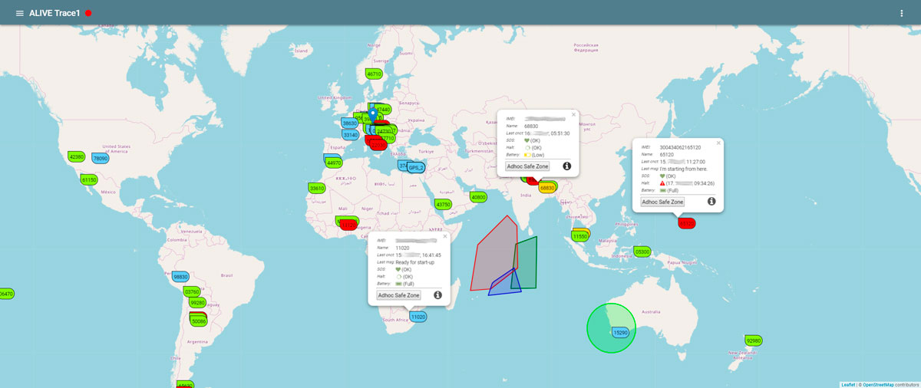Select tracker marker 05300
Image resolution: width=921 pixels, height=388 pixels.
[x=642, y=252]
